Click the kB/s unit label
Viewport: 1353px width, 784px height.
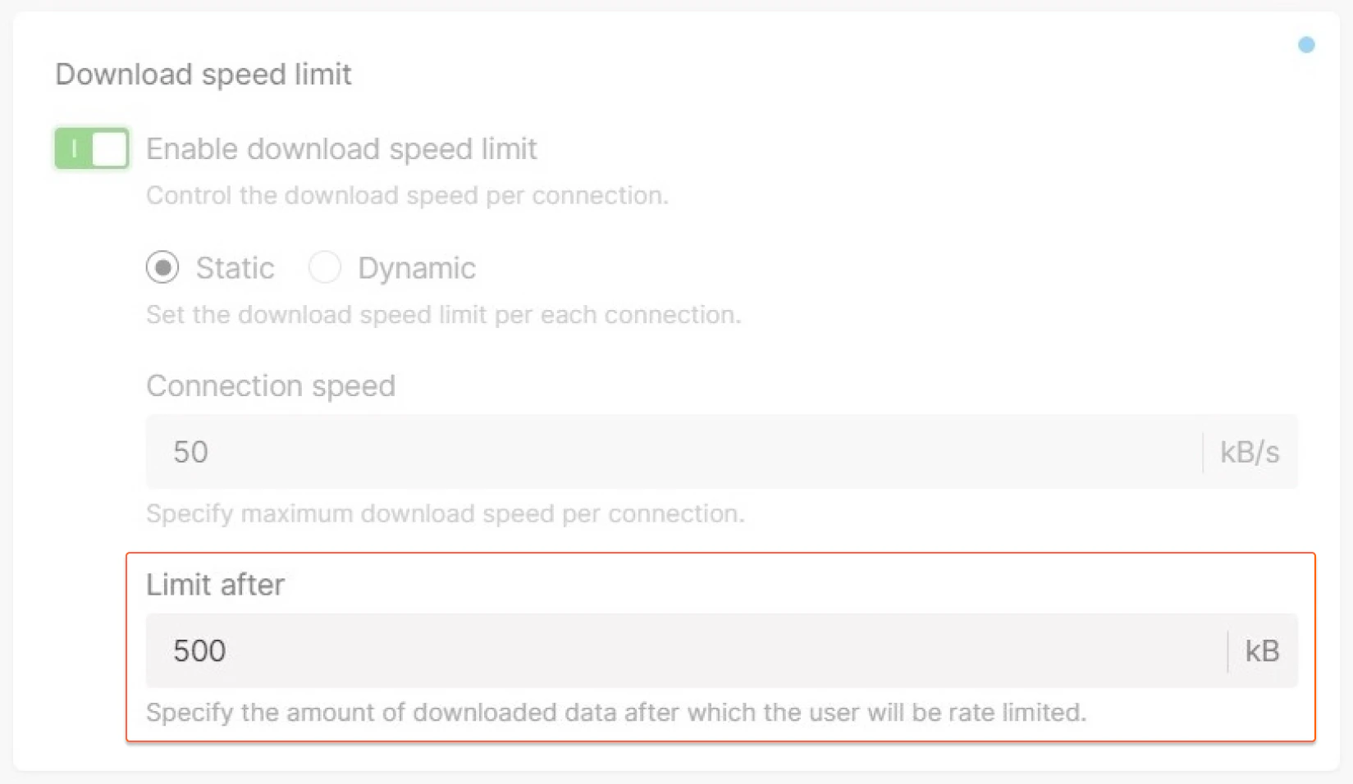[1250, 452]
